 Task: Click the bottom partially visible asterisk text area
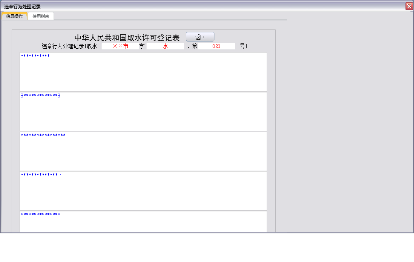pos(143,222)
